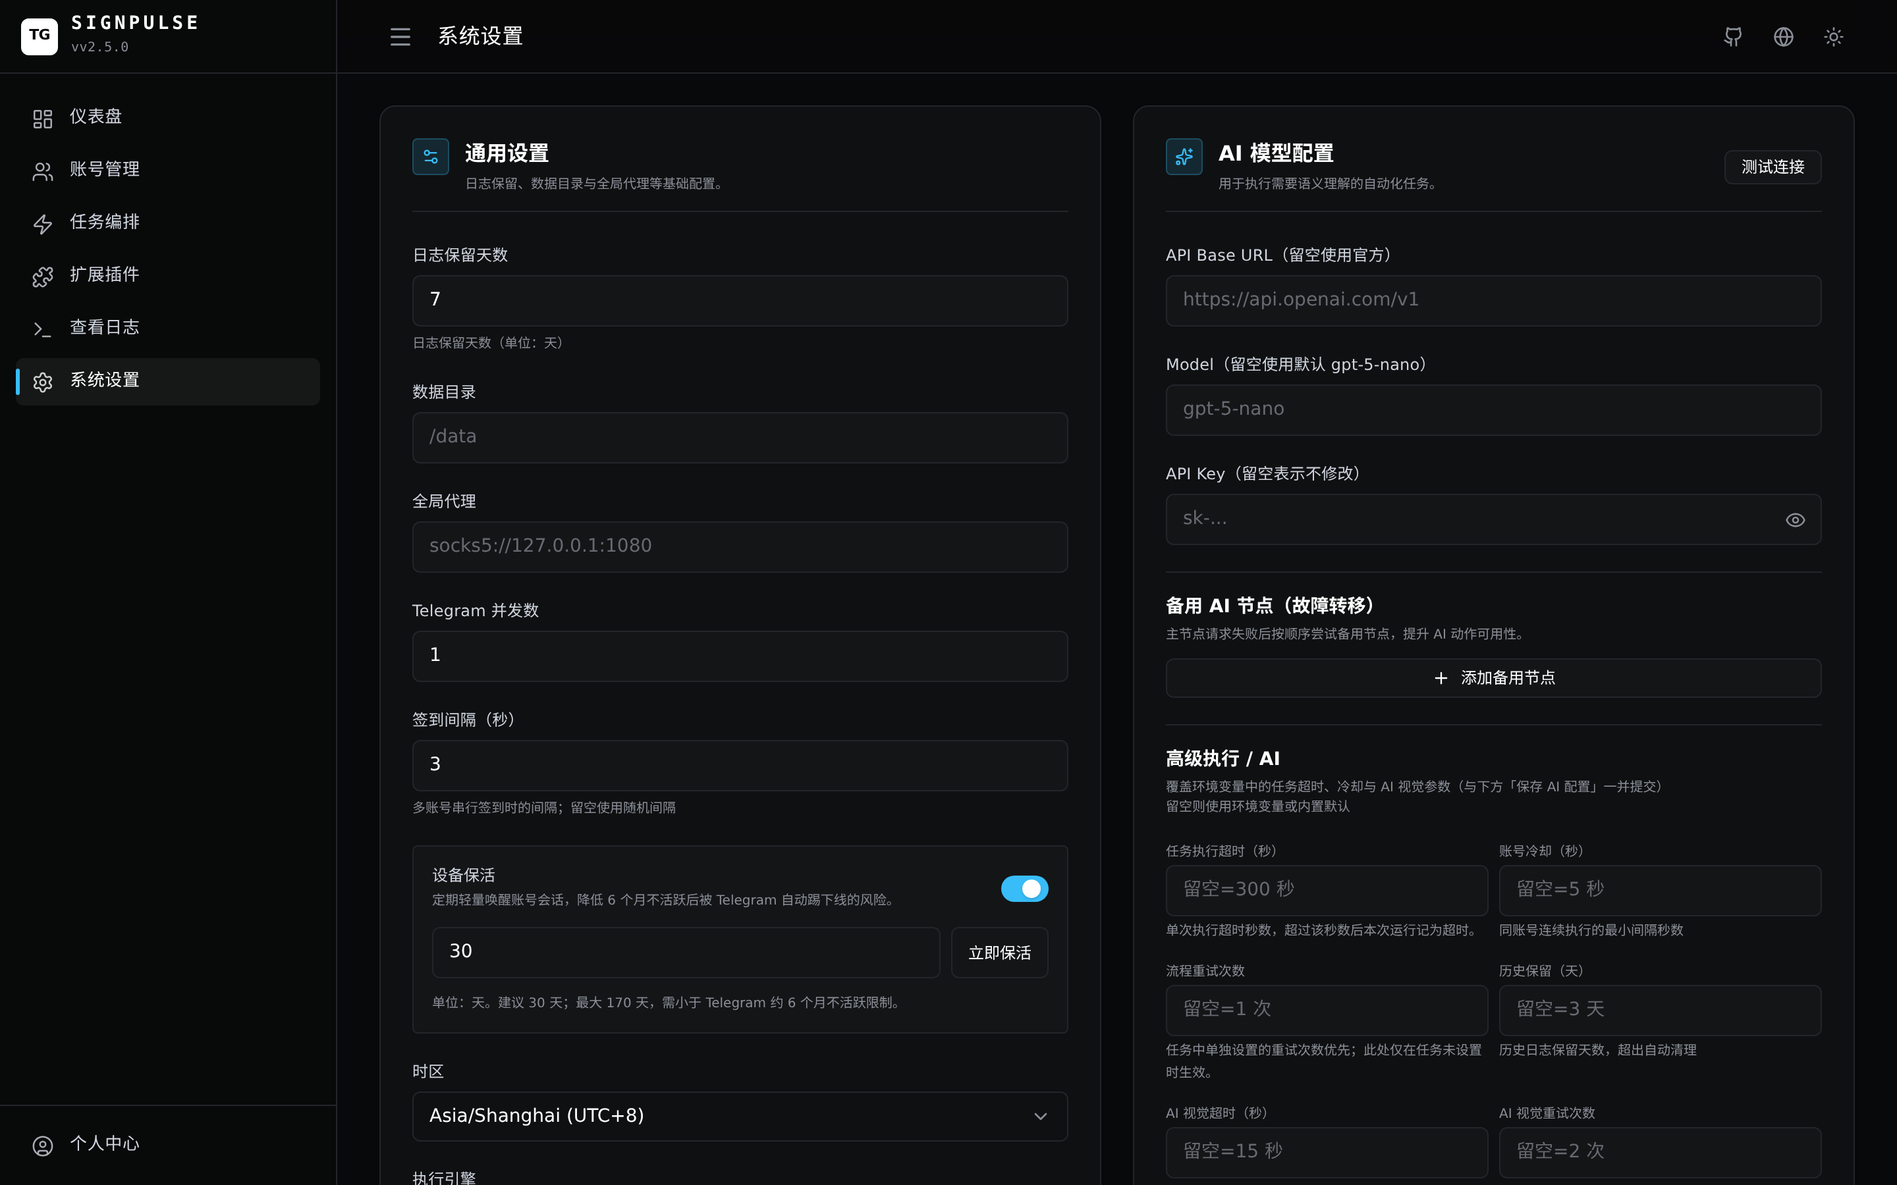Edit the keepalive days field showing 30
The width and height of the screenshot is (1897, 1185).
coord(686,952)
